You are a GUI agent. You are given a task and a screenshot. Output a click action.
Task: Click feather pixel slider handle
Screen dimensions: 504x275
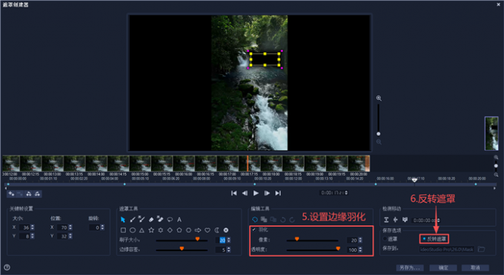296,239
